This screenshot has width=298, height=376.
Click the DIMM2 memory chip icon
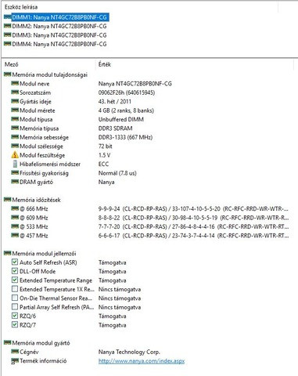(8, 26)
